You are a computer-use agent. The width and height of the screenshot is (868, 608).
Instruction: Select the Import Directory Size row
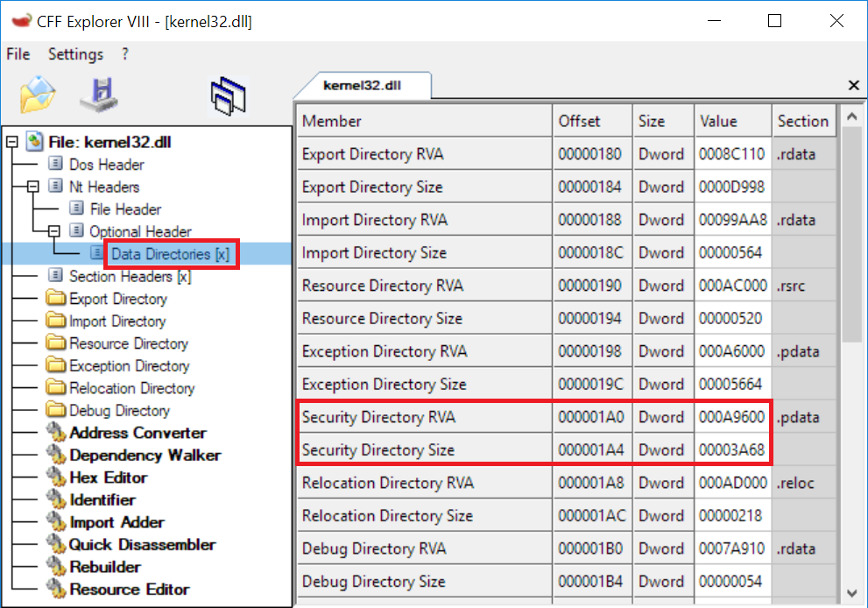coord(567,252)
